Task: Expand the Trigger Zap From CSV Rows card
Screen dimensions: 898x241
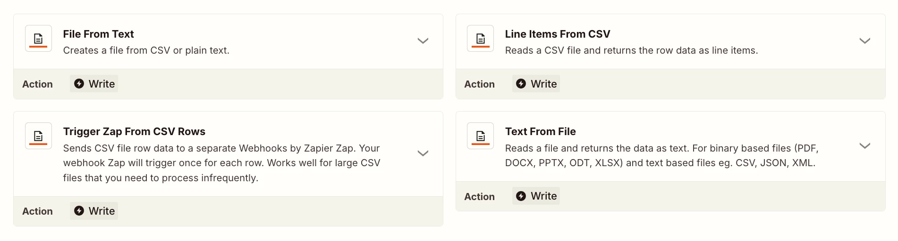Action: 423,153
